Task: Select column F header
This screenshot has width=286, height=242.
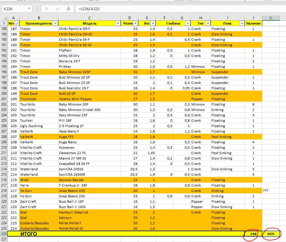Action: point(164,18)
